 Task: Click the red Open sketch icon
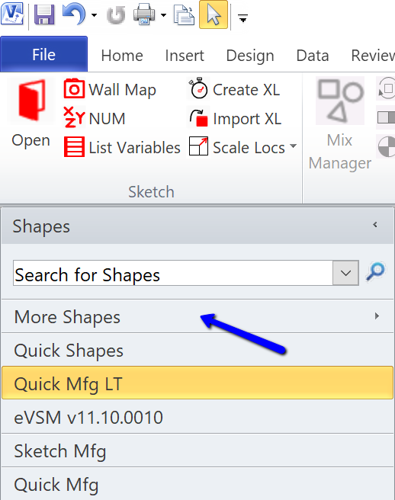coord(31,100)
